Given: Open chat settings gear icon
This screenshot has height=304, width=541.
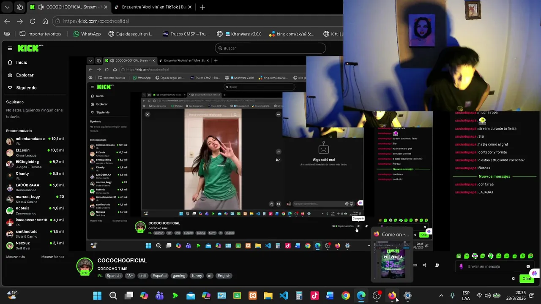Looking at the screenshot, I should pos(513,279).
